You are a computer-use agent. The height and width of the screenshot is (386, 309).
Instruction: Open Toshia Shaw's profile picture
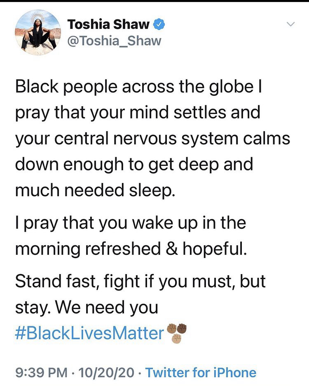35,33
